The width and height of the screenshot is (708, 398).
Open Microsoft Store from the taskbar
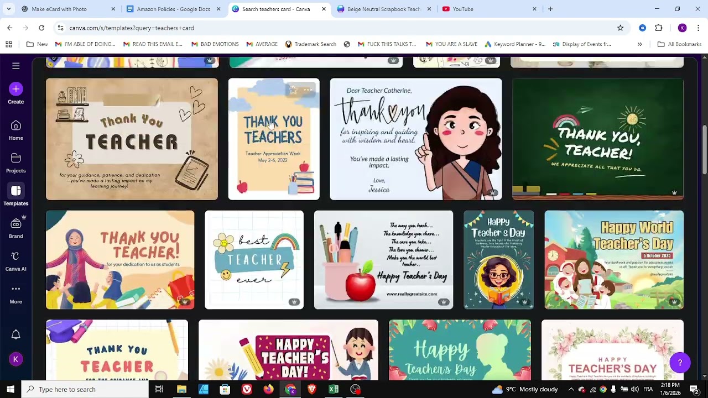pos(225,389)
